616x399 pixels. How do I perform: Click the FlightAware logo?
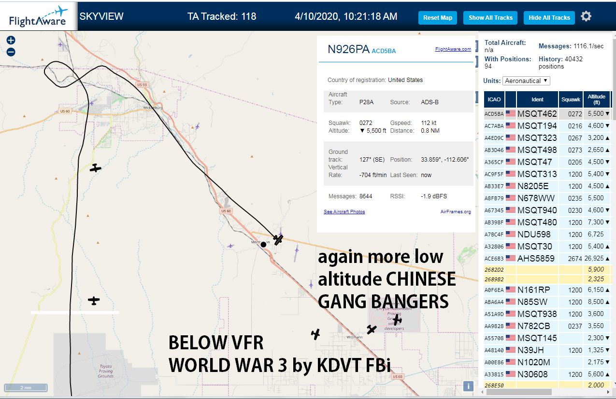[x=38, y=16]
